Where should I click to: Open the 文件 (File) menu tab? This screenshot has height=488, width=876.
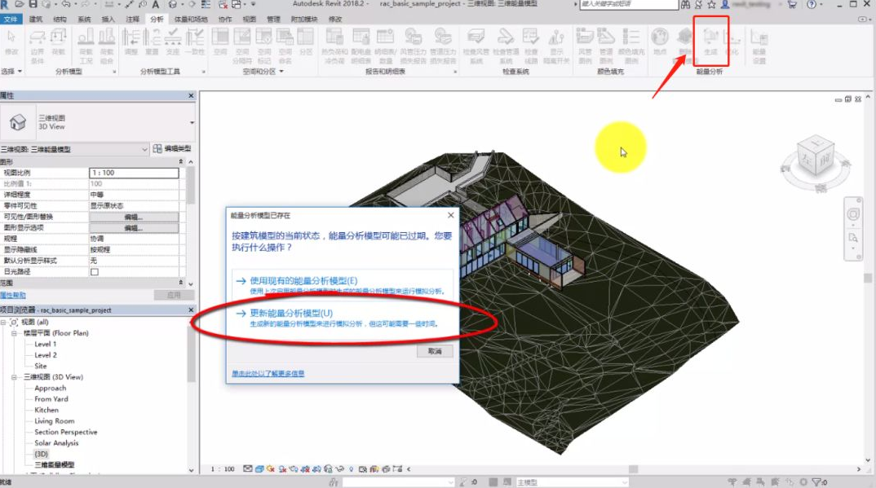[11, 19]
